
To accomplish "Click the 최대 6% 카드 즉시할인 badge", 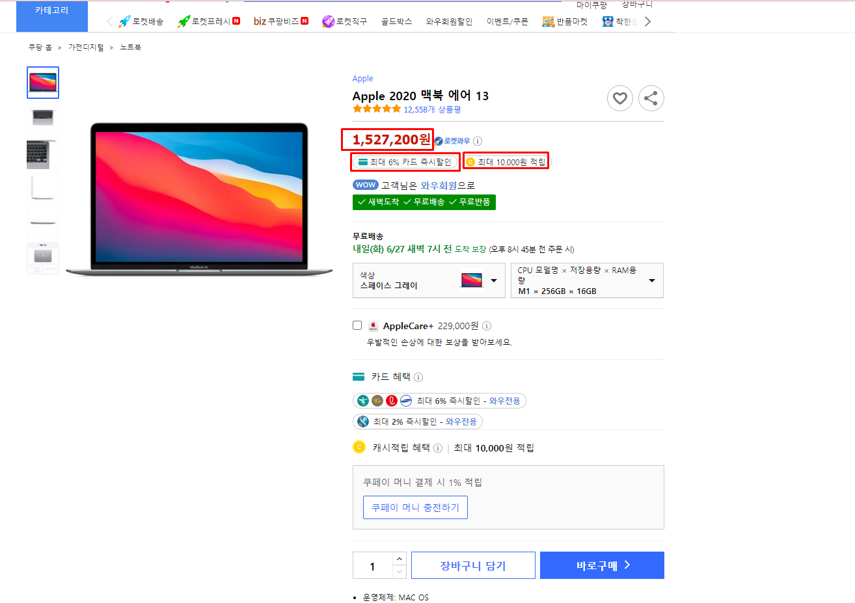I will coord(405,162).
